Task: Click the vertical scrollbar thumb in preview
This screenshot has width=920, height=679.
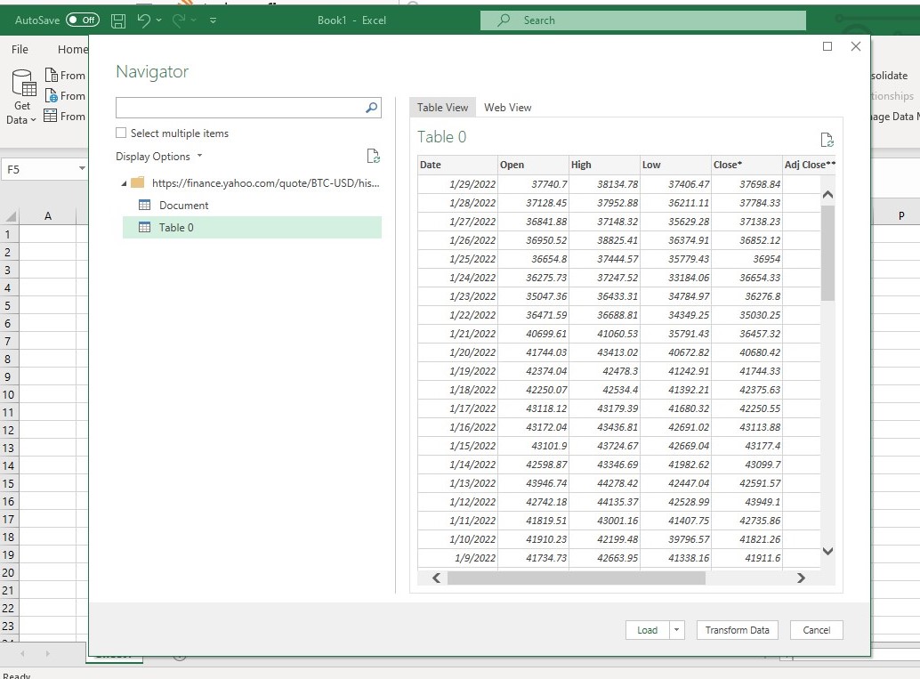Action: pos(827,253)
